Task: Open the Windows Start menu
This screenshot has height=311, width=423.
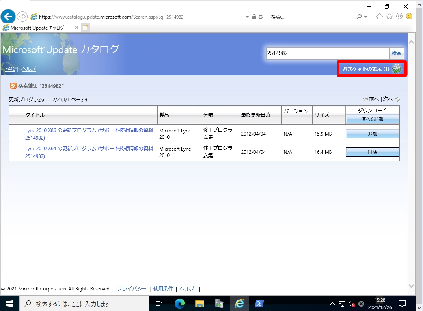Action: pos(10,304)
